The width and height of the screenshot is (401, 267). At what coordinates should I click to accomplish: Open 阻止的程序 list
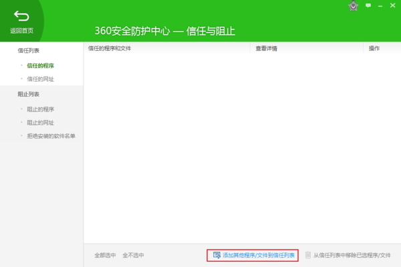point(40,109)
